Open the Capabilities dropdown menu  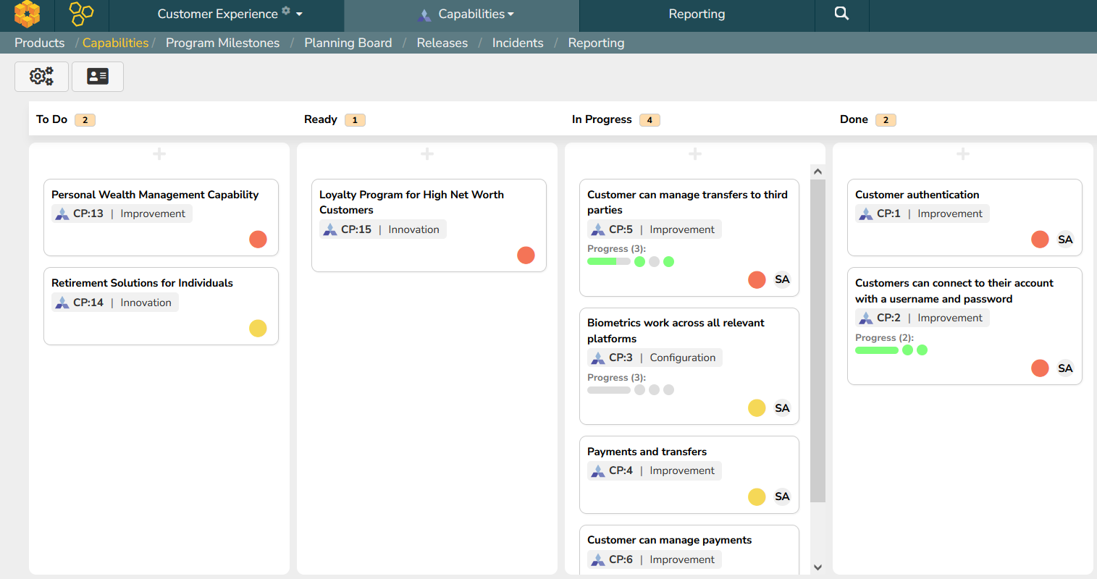coord(476,14)
